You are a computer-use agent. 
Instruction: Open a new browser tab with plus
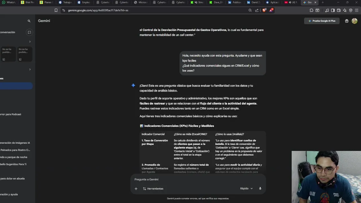click(323, 2)
